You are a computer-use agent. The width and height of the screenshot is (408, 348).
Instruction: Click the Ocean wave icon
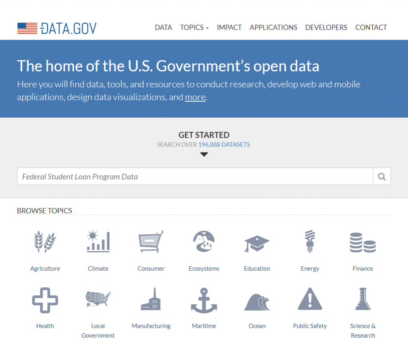[x=257, y=302]
